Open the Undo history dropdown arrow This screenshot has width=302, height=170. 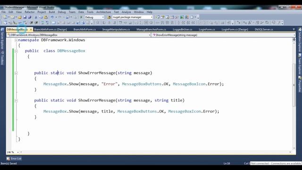pyautogui.click(x=56, y=17)
